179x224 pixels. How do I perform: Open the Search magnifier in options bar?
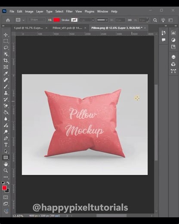pyautogui.click(x=155, y=20)
